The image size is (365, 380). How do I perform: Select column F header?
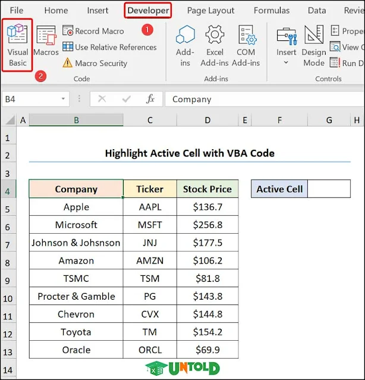(x=279, y=120)
